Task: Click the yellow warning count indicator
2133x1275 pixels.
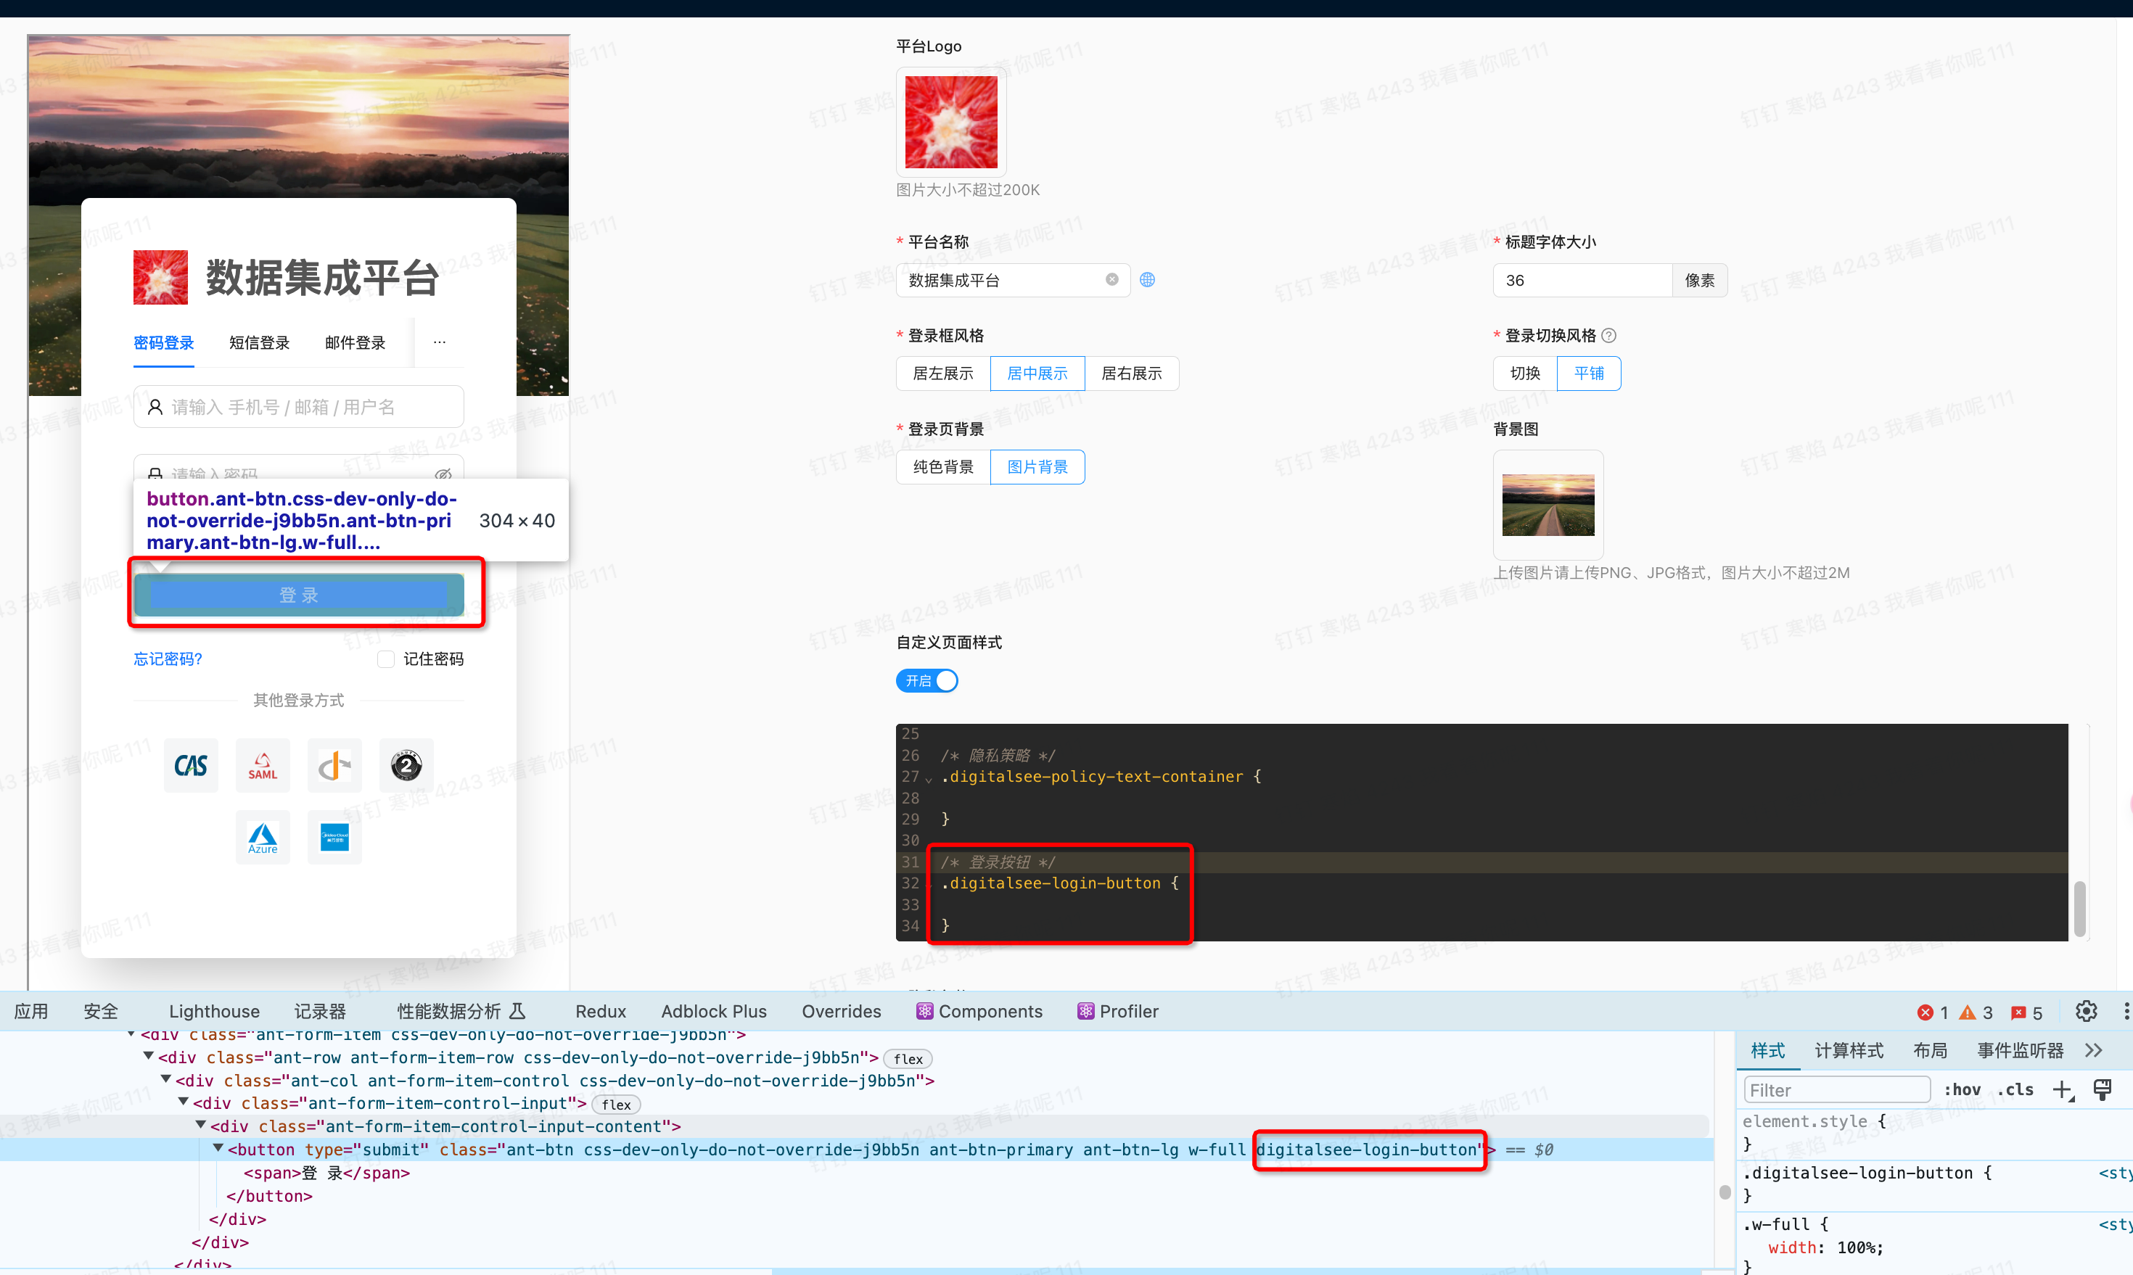Action: [1976, 1012]
